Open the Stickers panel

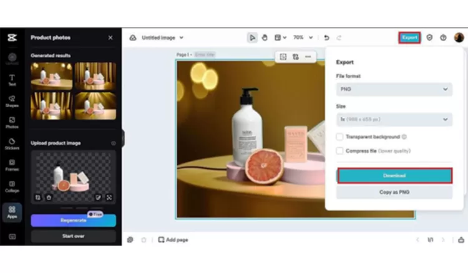tap(12, 143)
